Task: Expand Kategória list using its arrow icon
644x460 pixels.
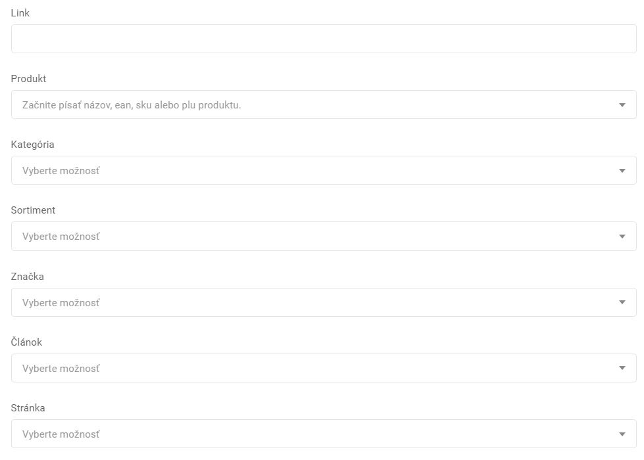Action: click(622, 171)
